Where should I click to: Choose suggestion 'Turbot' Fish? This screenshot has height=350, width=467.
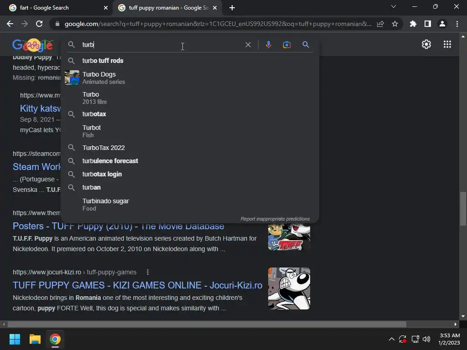coord(190,131)
